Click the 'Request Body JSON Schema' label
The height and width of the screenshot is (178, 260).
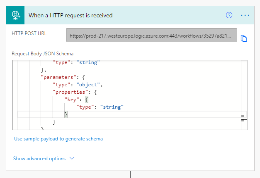(x=42, y=54)
